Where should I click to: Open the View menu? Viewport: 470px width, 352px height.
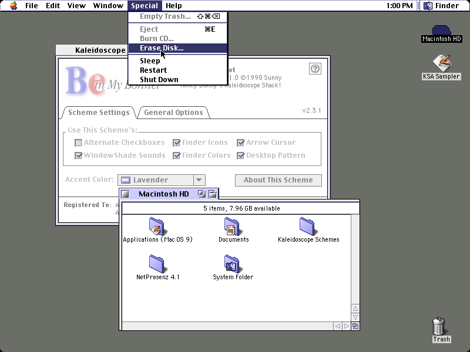(x=76, y=6)
